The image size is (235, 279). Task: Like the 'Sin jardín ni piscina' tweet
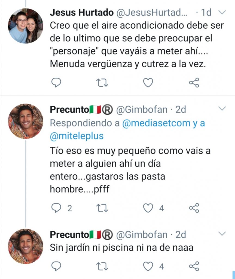pyautogui.click(x=148, y=266)
